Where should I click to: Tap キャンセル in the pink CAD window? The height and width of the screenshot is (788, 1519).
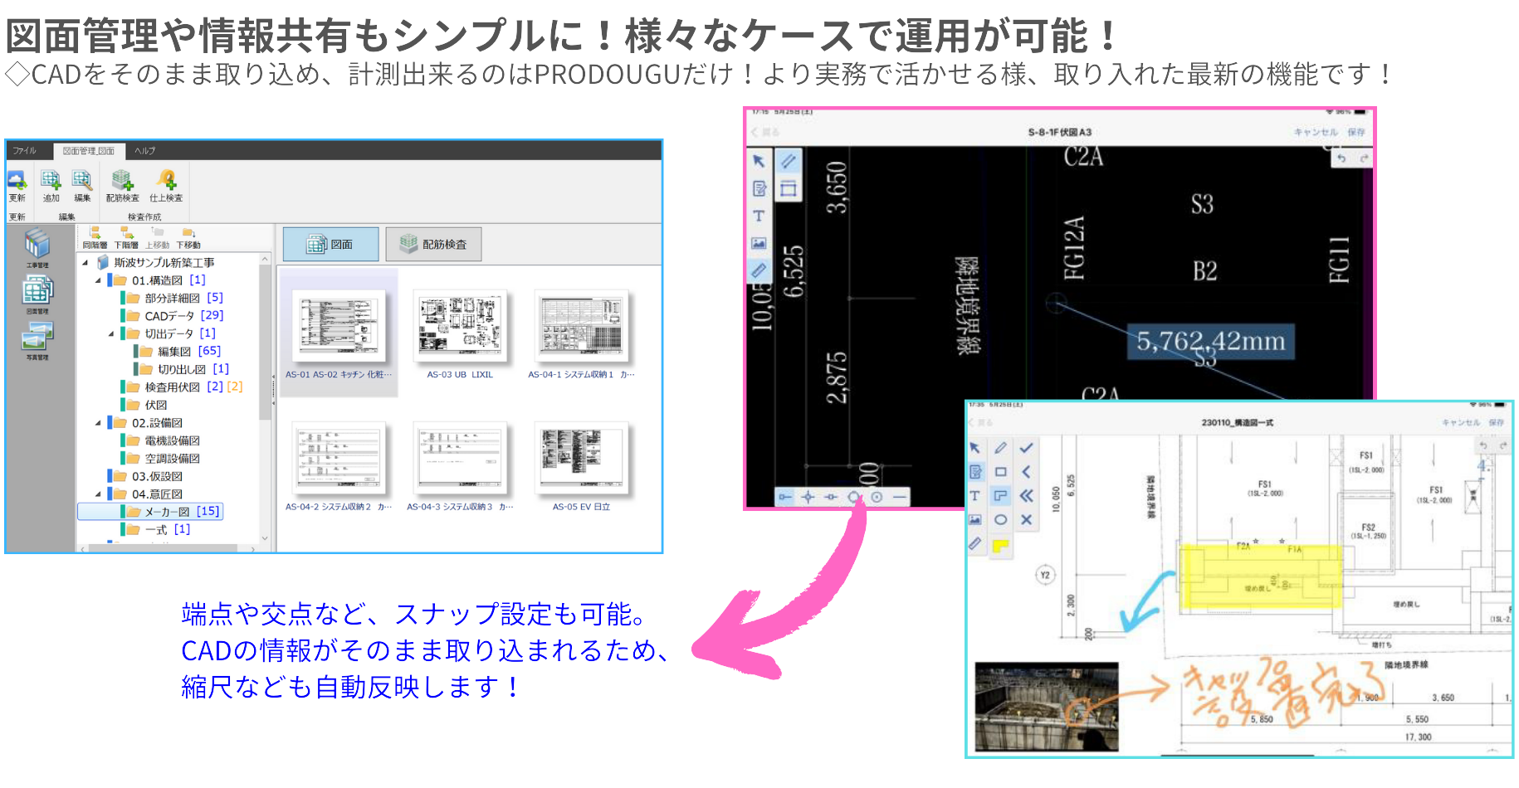pos(1316,133)
